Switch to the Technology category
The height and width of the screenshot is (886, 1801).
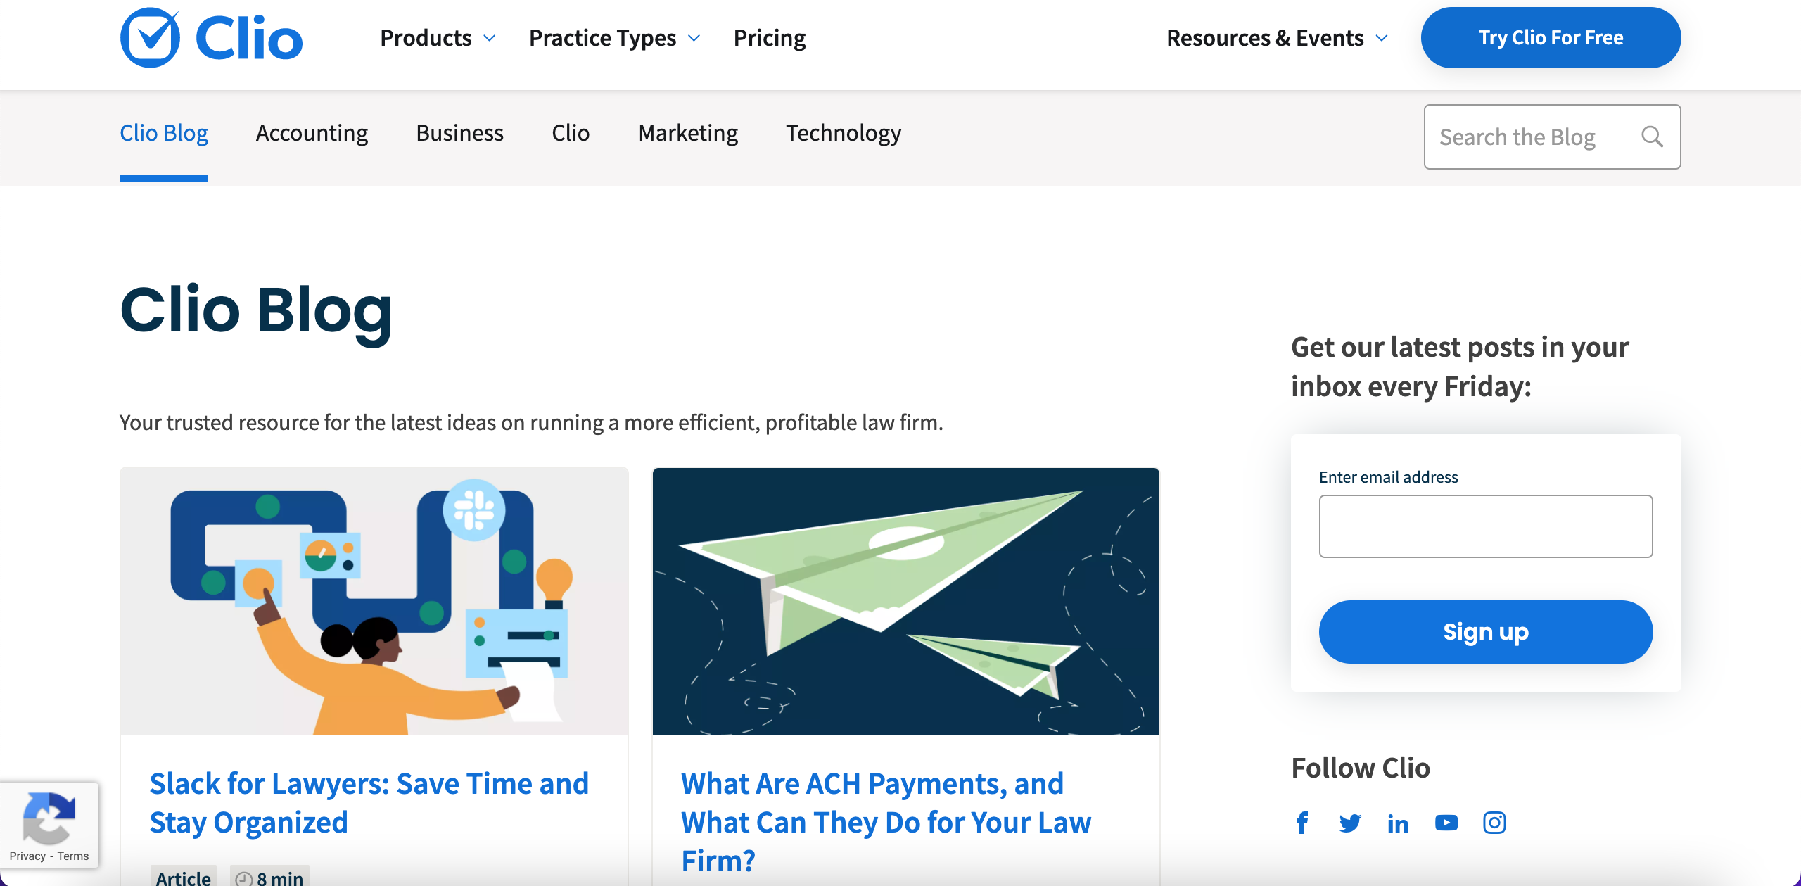[x=844, y=133]
